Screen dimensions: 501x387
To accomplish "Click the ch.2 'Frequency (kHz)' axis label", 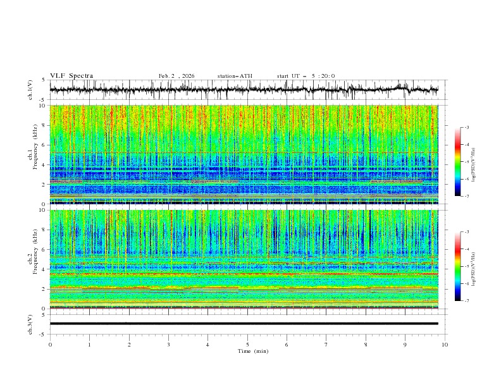I will click(35, 252).
